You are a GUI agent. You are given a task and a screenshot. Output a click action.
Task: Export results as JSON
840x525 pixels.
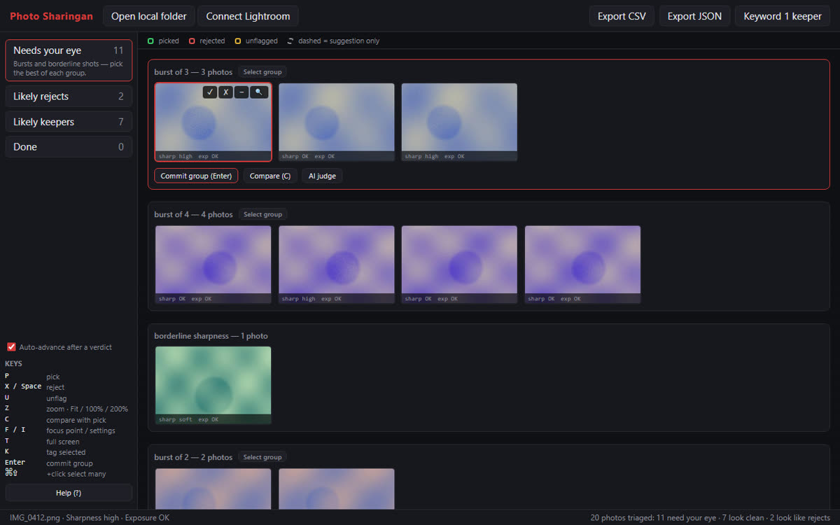click(694, 16)
